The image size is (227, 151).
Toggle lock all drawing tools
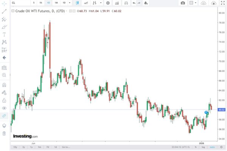4,100
